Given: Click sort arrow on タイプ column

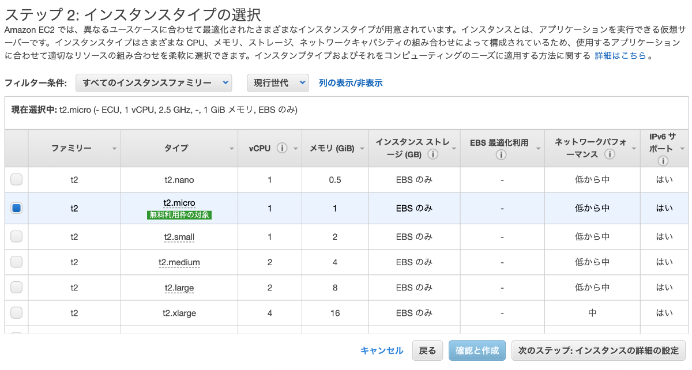Looking at the screenshot, I should coord(232,149).
